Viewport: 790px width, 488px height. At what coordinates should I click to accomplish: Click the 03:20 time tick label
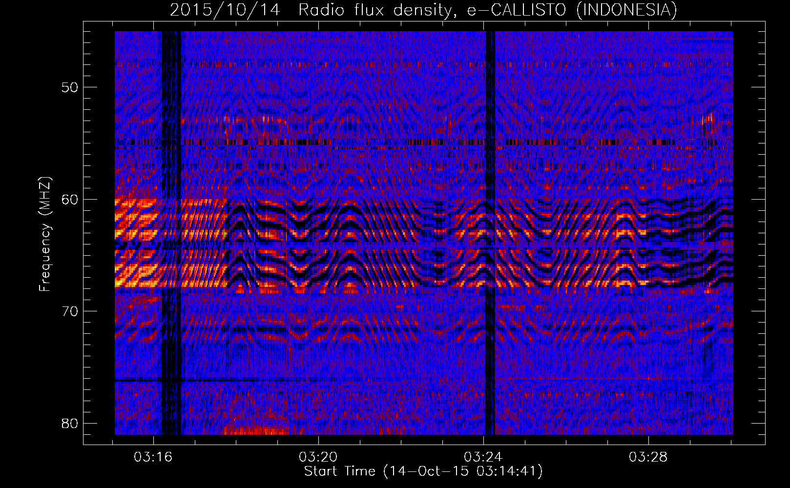coord(318,457)
